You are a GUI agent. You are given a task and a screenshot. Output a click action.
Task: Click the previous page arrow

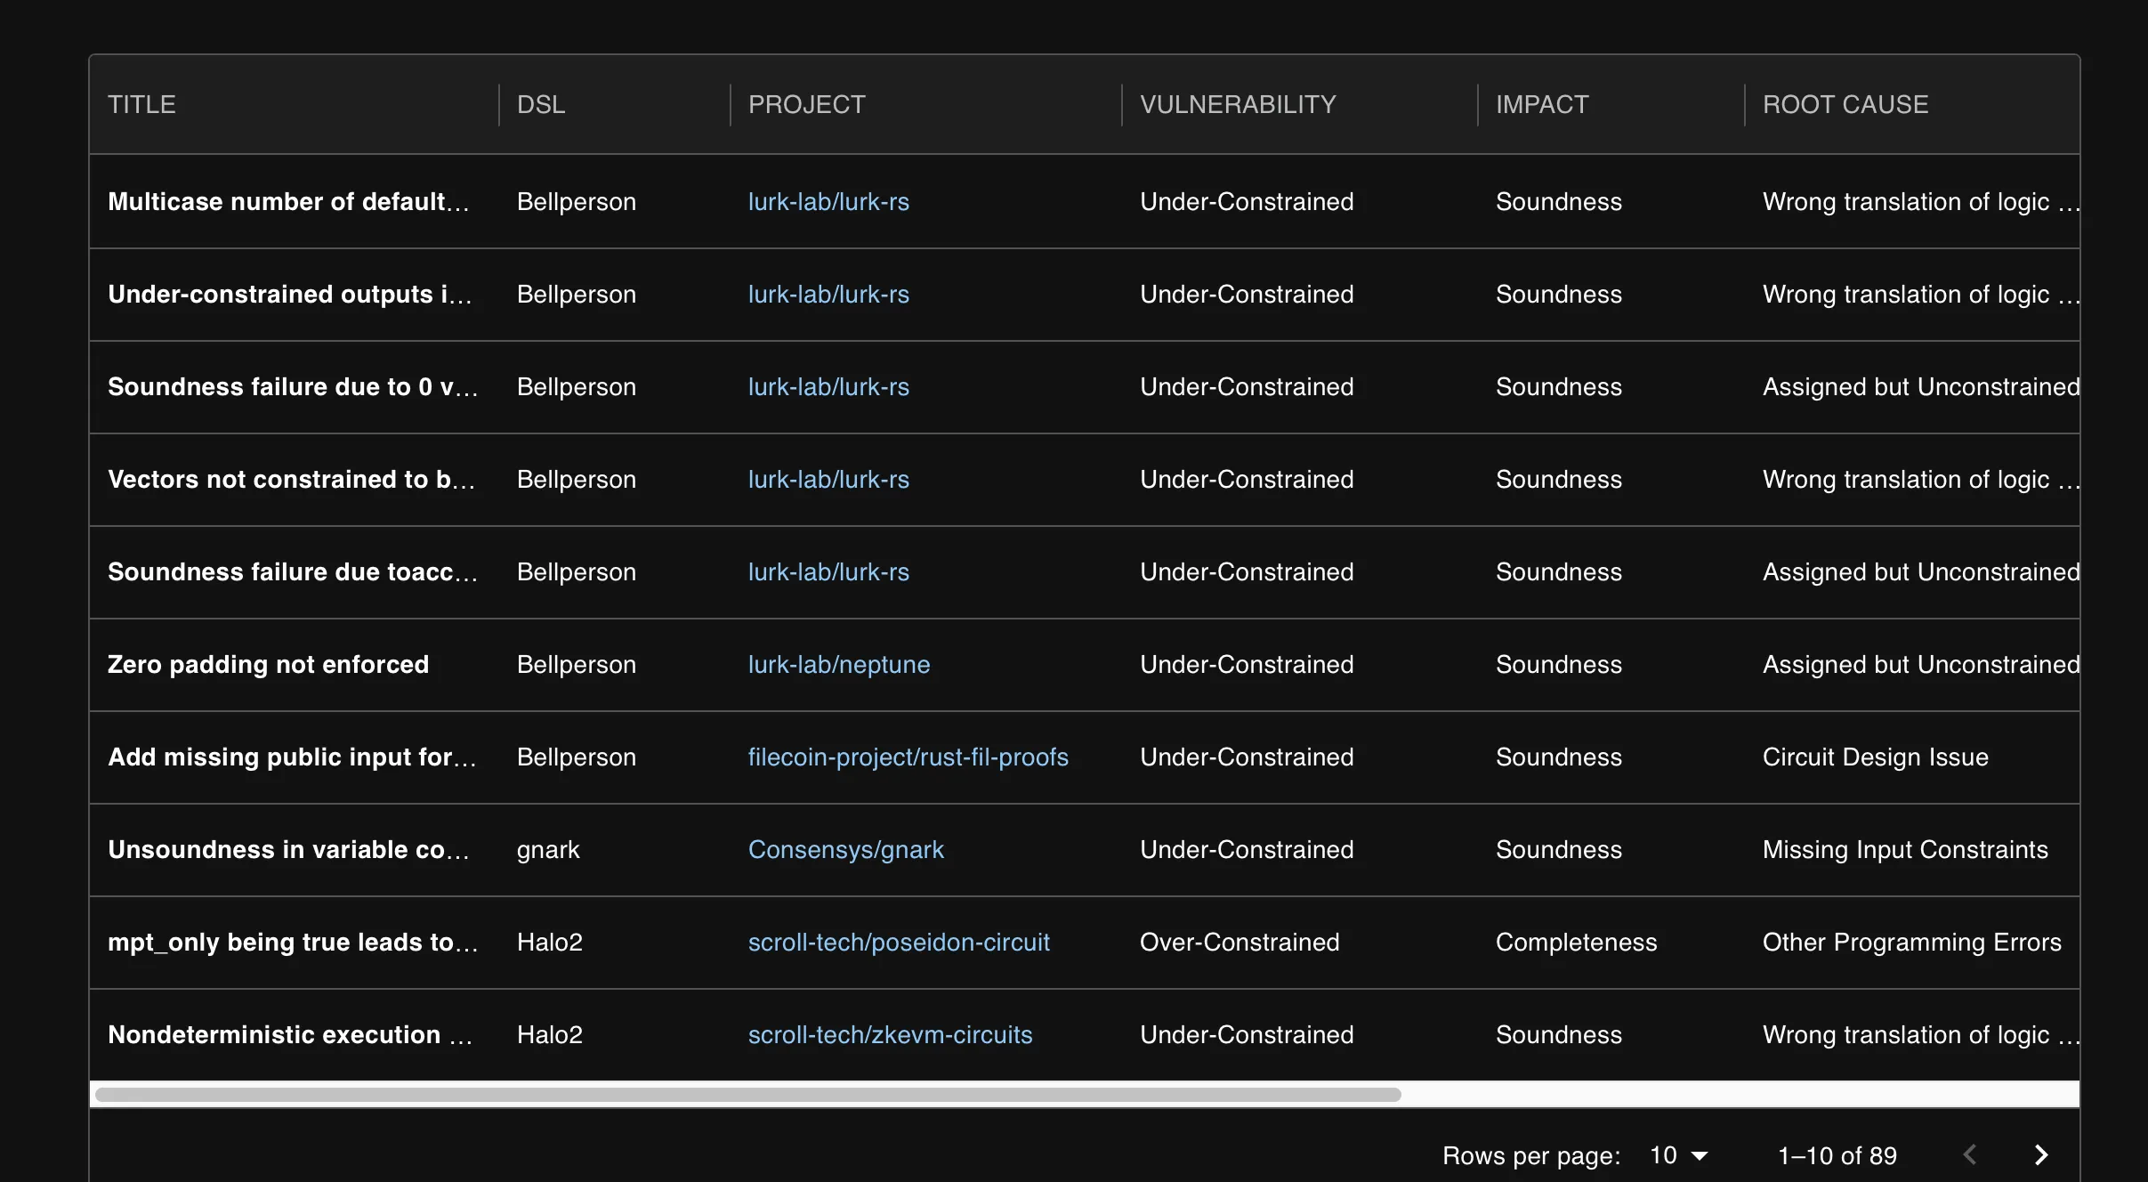(1968, 1154)
